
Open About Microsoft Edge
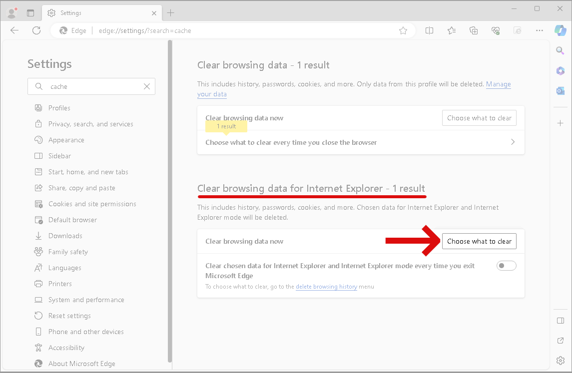75,364
